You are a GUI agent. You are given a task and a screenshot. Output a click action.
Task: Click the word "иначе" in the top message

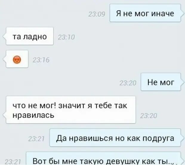[163, 13]
